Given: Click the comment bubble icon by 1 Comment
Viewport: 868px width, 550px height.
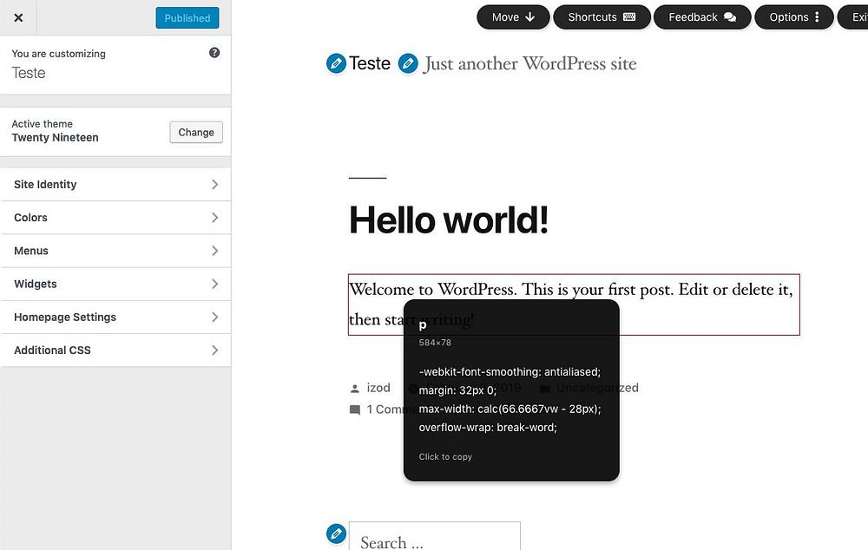Looking at the screenshot, I should click(x=355, y=410).
